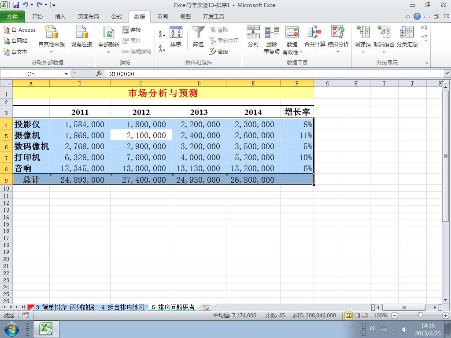
Task: Expand the 创建组 dropdown arrow
Action: point(363,52)
